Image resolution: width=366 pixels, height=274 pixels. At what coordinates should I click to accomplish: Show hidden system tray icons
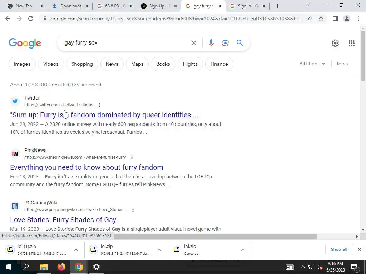click(x=302, y=267)
